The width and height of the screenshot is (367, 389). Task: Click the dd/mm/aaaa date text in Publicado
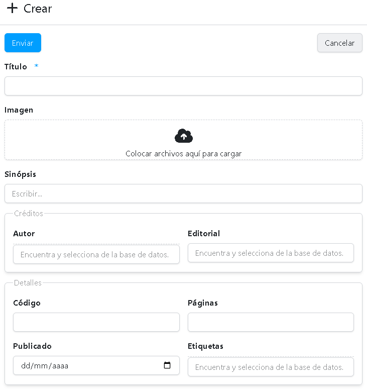click(x=45, y=366)
